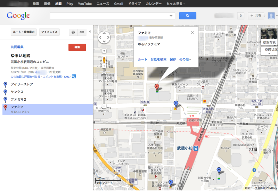Click the blue search magnifier button
Image resolution: width=278 pixels, height=194 pixels.
188,16
